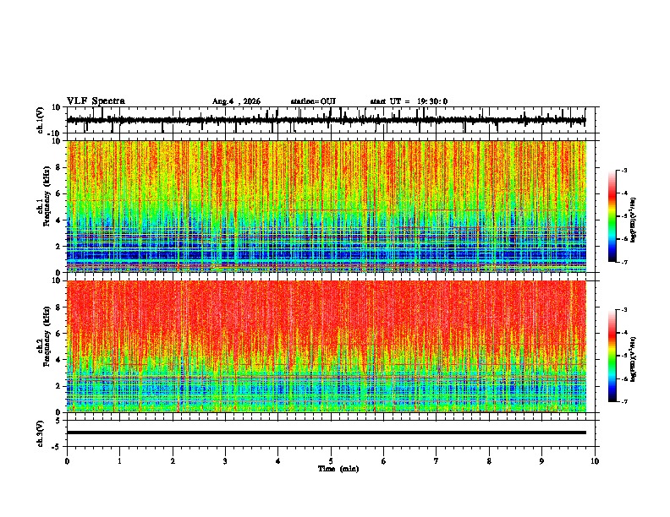Select the ch.1 "Frequency (kHz)" axis label

[47, 196]
